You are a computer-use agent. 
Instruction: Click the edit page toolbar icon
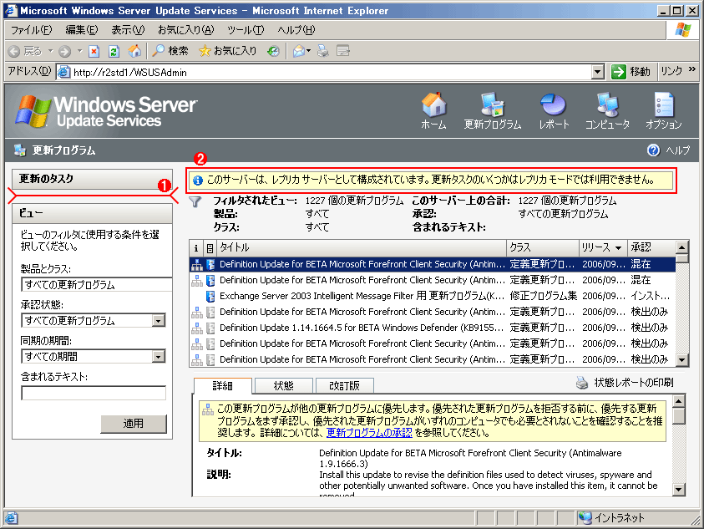[343, 51]
